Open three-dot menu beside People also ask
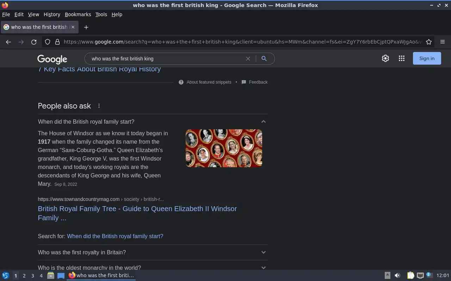The height and width of the screenshot is (281, 451). (99, 106)
